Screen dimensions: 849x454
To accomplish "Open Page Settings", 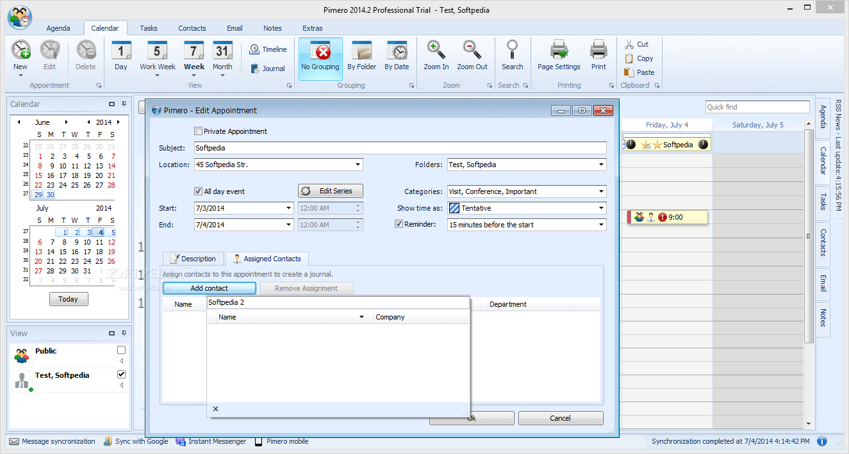I will [559, 56].
